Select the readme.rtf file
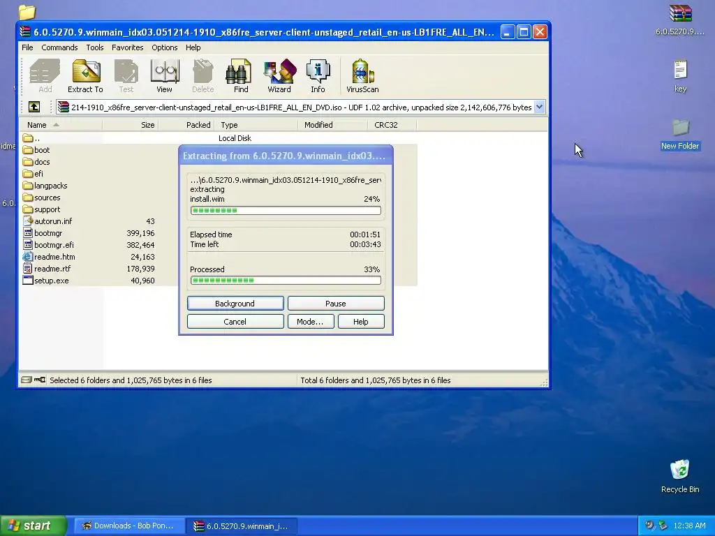Viewport: 715px width, 536px height. 47,269
